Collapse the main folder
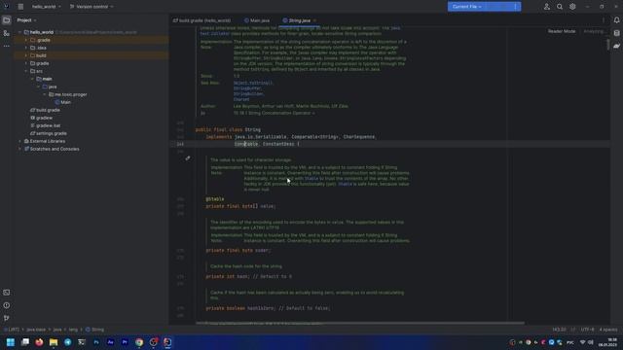Image resolution: width=623 pixels, height=350 pixels. 32,79
